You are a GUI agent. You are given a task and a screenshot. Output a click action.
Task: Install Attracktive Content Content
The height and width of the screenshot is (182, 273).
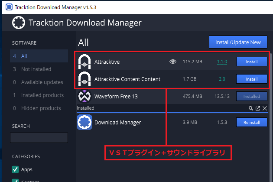(x=251, y=79)
